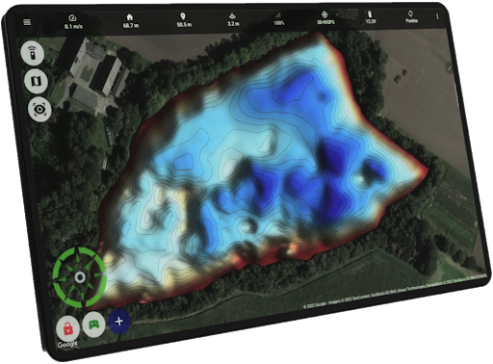
Task: Tap the home distance icon showing 68.7 m
Action: click(131, 20)
